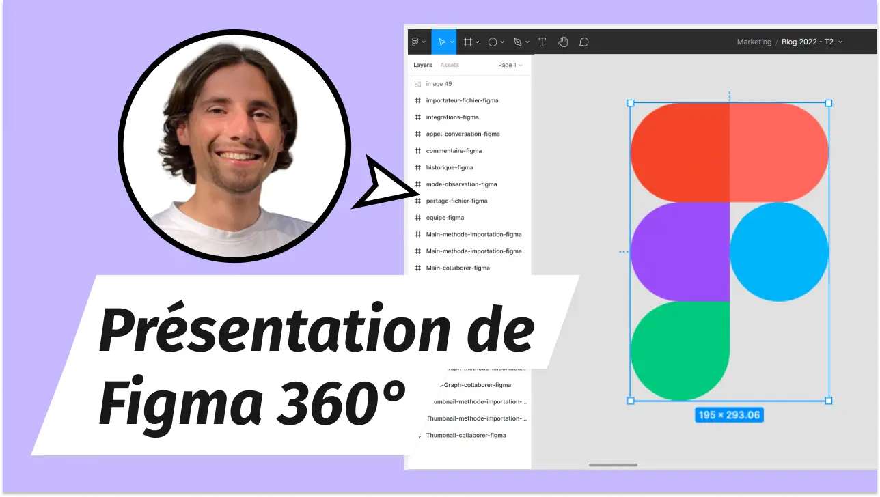Image resolution: width=880 pixels, height=497 pixels.
Task: Select the Ellipse shape tool icon
Action: (x=492, y=42)
